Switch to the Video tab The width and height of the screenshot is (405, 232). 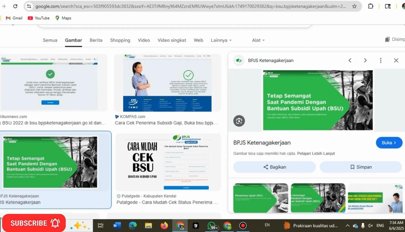pos(144,40)
